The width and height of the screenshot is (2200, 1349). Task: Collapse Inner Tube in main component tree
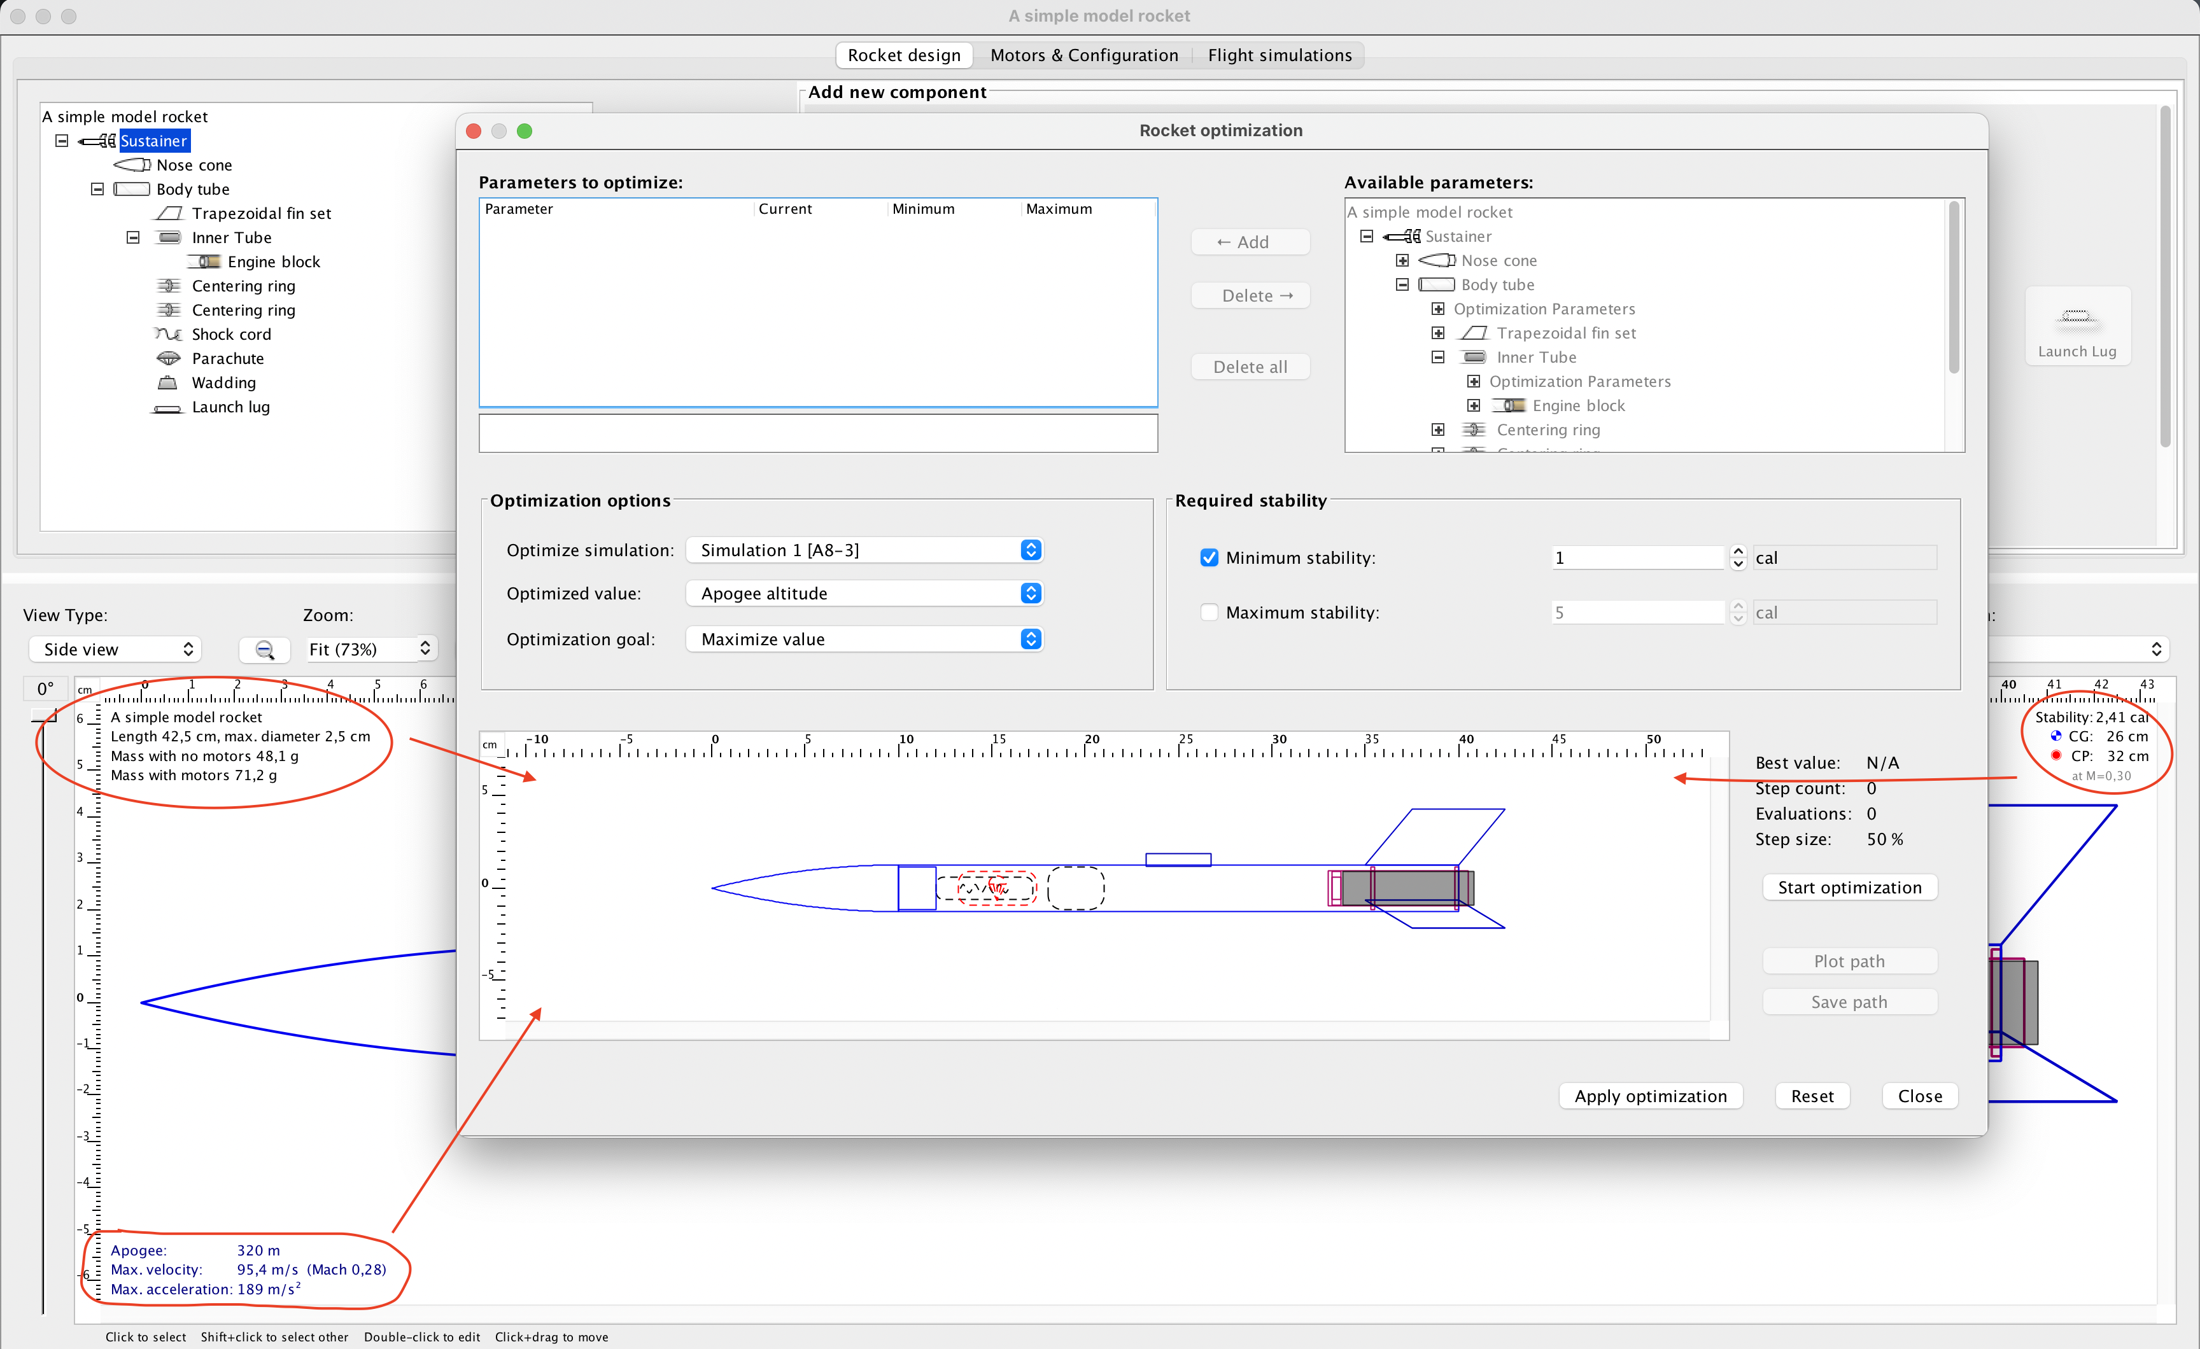(133, 237)
